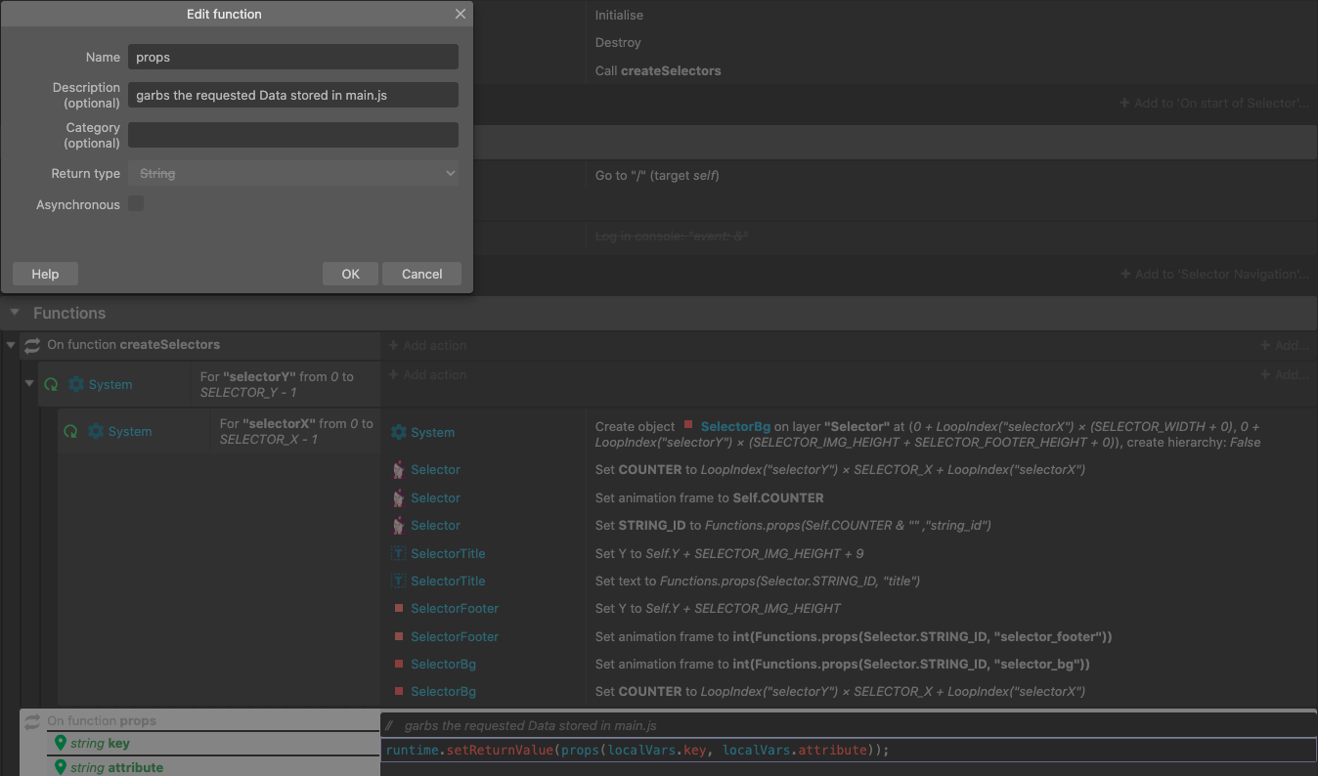Select the 'On function props' condition
The height and width of the screenshot is (776, 1318).
[x=102, y=721]
